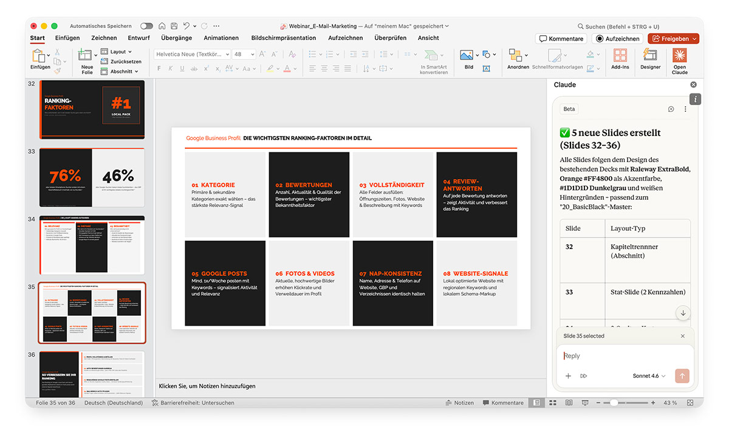Screen dimensions: 729x441
Task: Click the Freigeben button
Action: (x=674, y=38)
